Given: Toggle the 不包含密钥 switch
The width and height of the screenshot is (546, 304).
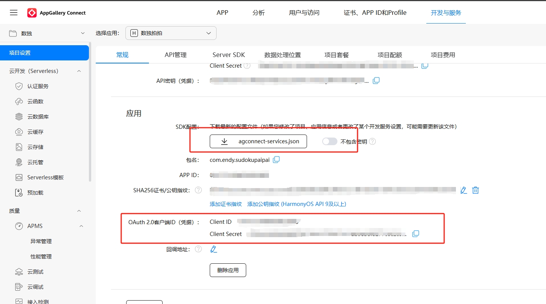Looking at the screenshot, I should pyautogui.click(x=329, y=141).
